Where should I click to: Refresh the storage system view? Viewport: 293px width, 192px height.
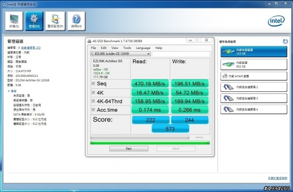click(285, 42)
